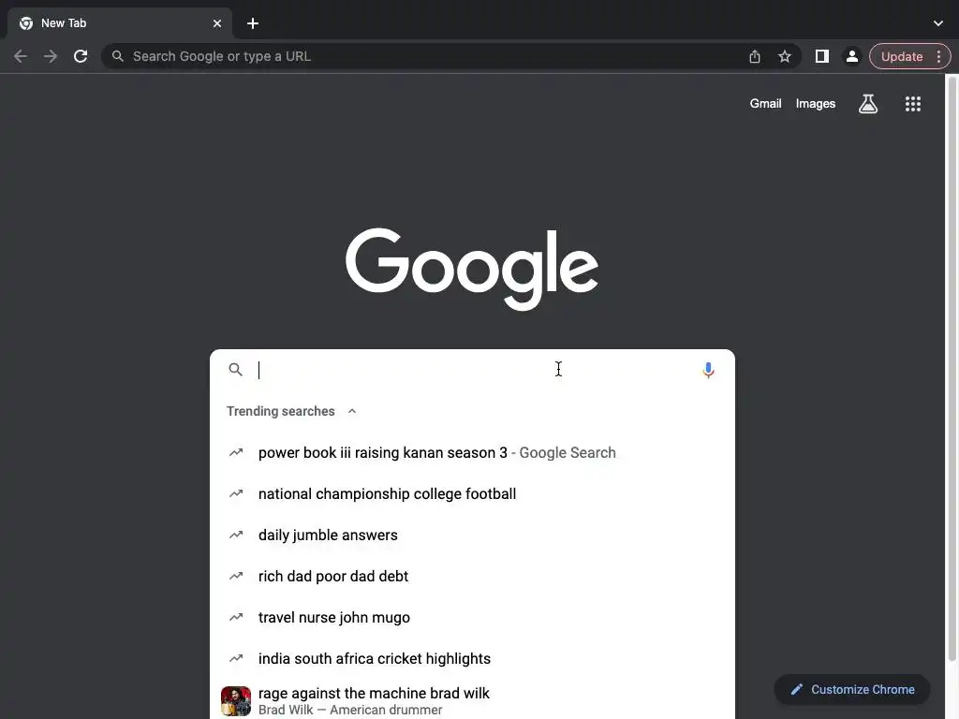Open the side panel icon
The image size is (959, 719).
tap(822, 56)
